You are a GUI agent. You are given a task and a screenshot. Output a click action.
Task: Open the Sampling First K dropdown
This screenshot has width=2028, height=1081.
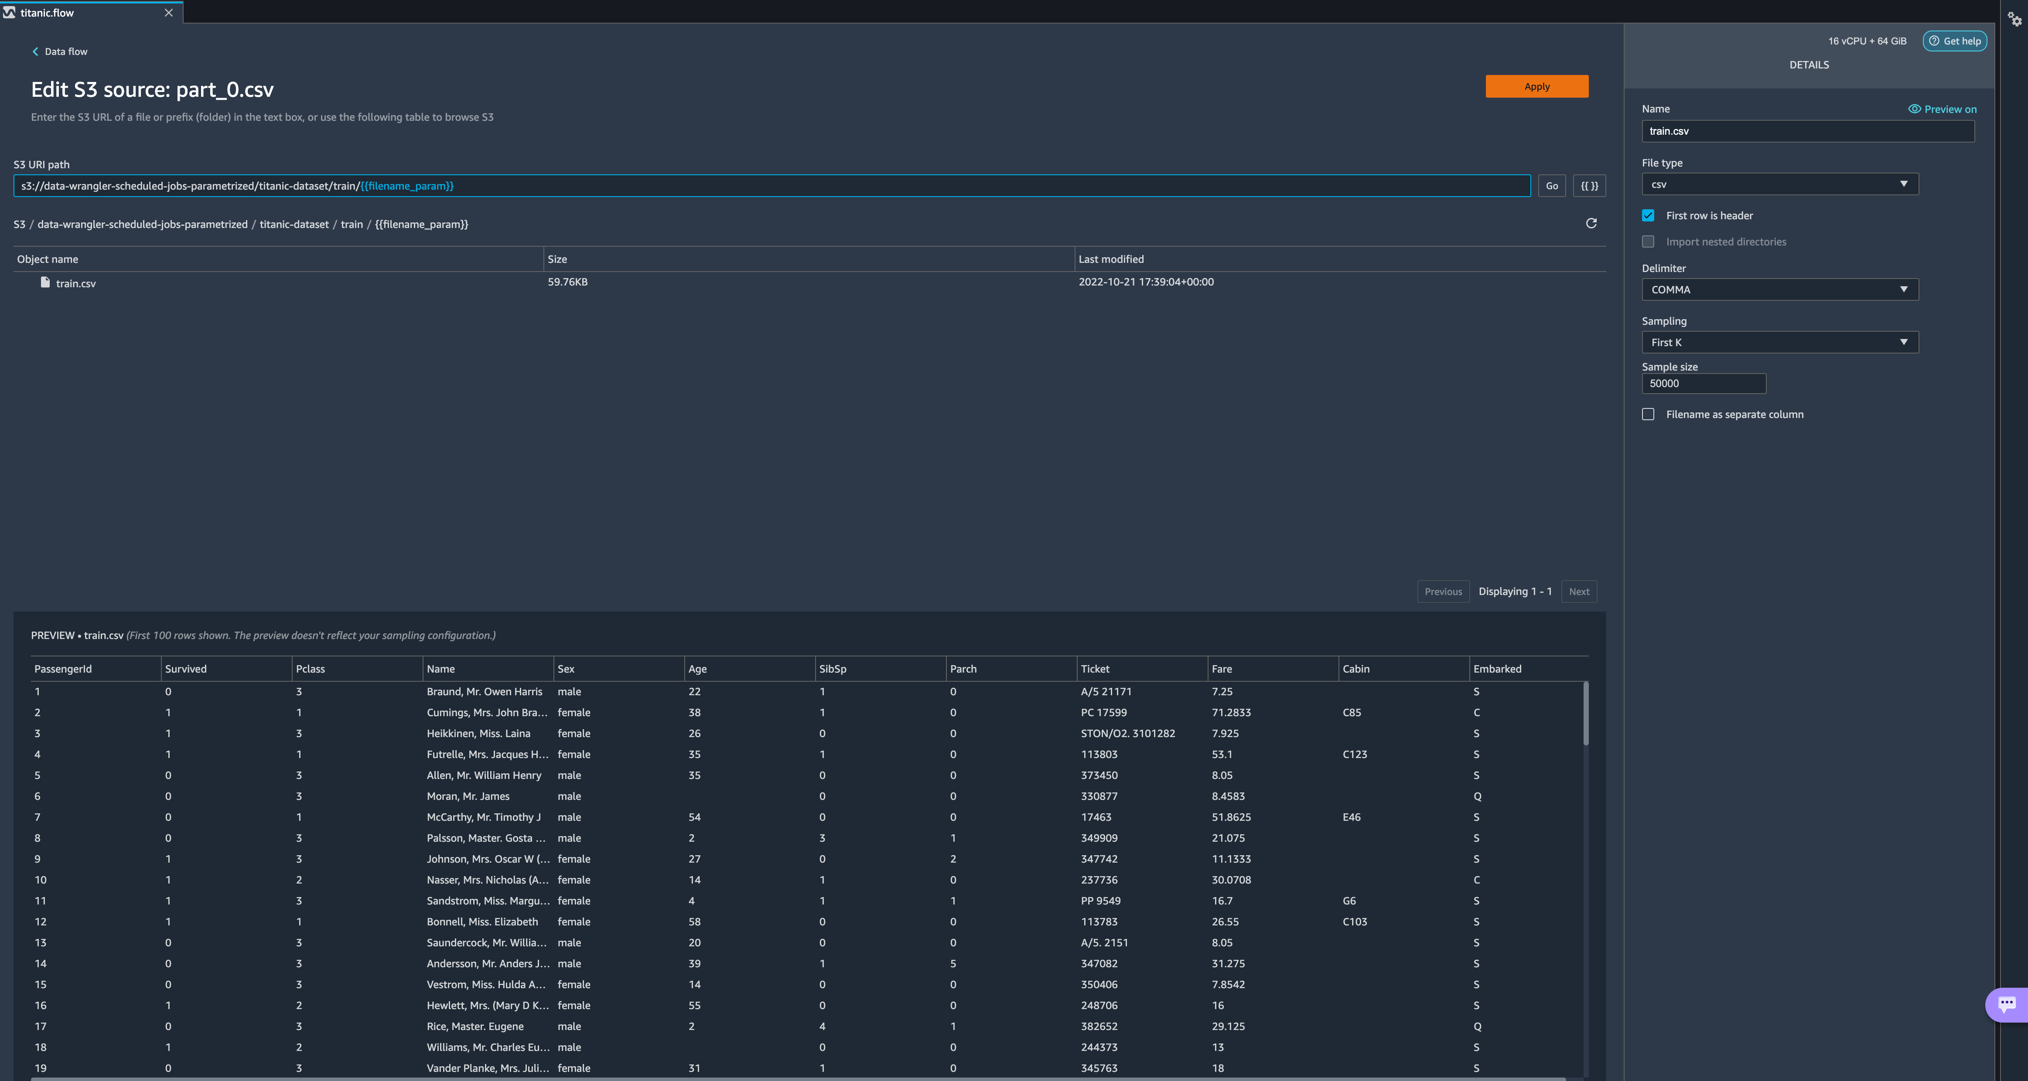(1779, 342)
